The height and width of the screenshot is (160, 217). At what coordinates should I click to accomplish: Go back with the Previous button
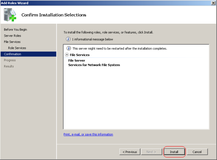click(130, 152)
